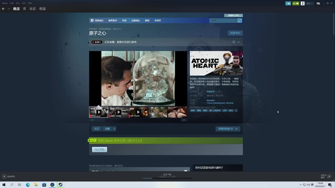Open 好友与聊天 friends chat icon

pyautogui.click(x=329, y=177)
